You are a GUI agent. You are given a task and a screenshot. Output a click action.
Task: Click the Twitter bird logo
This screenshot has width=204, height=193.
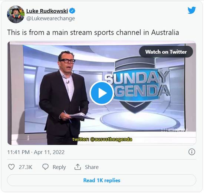(x=192, y=10)
